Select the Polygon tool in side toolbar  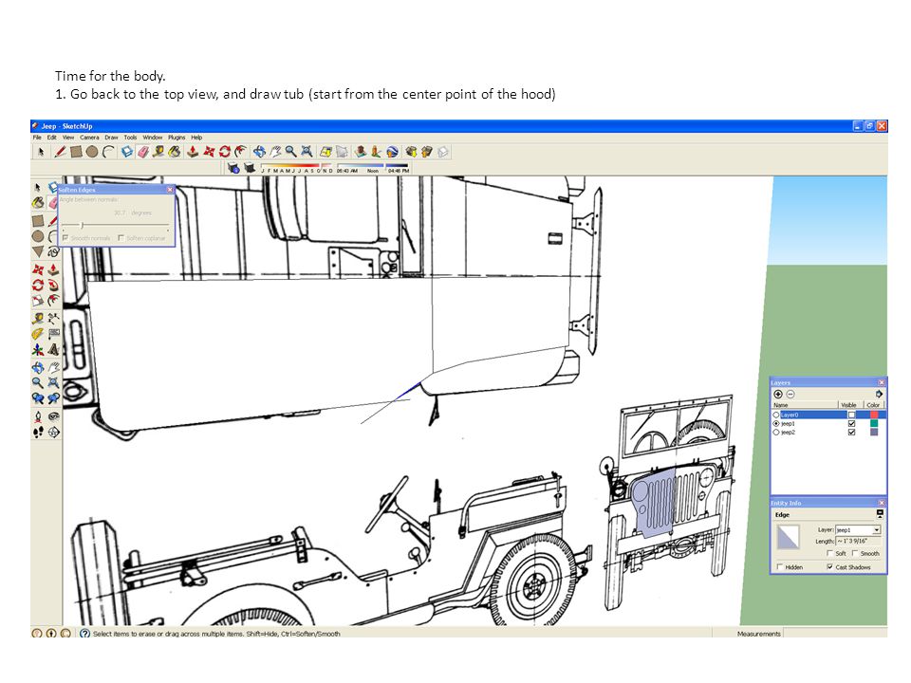click(38, 252)
